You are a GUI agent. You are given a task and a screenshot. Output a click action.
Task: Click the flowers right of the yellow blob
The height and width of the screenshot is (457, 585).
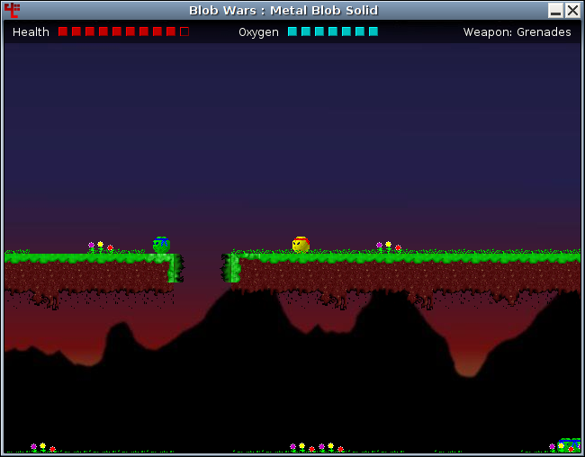tap(389, 247)
